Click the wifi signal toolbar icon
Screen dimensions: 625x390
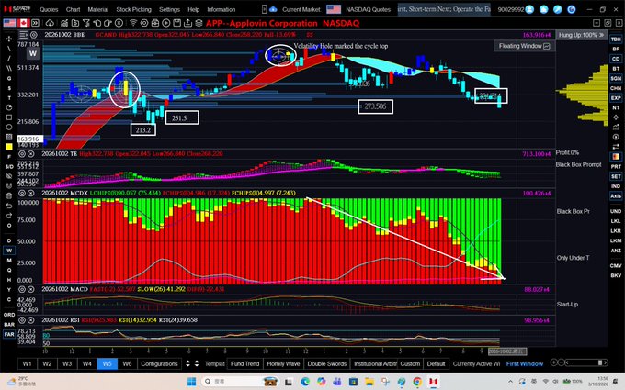click(x=133, y=23)
